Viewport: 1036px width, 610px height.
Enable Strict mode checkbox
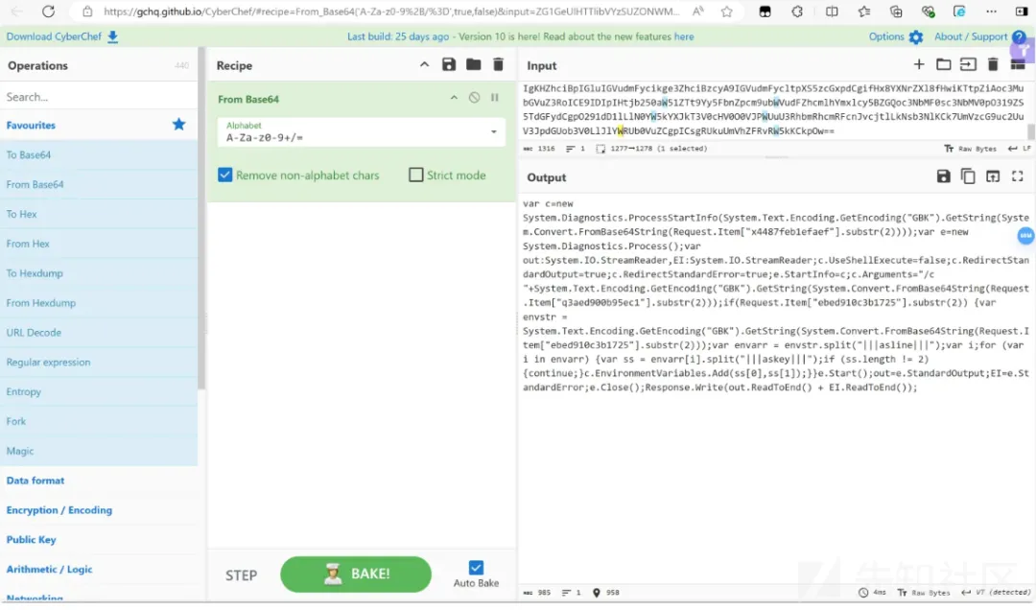(416, 176)
